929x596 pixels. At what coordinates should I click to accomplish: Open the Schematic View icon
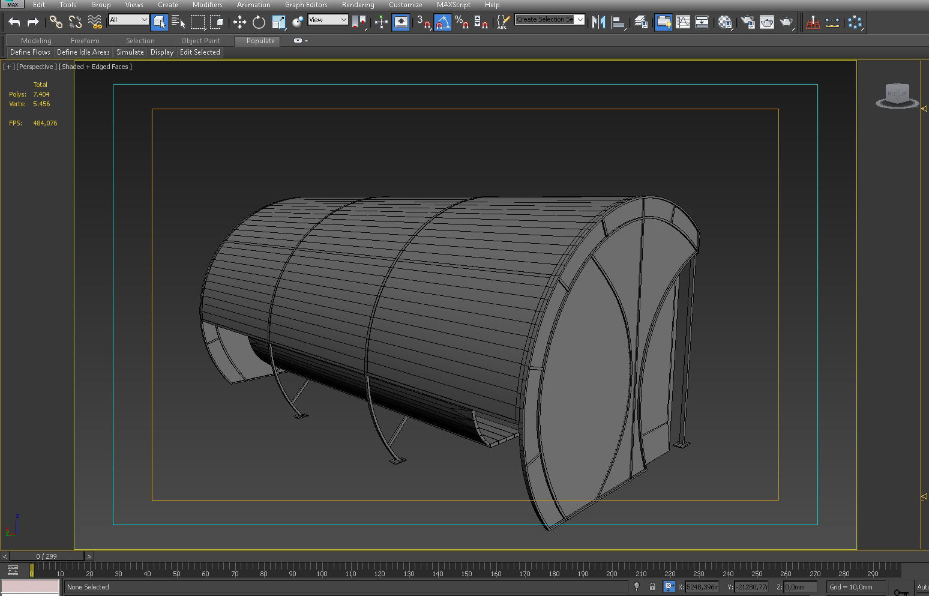(702, 22)
